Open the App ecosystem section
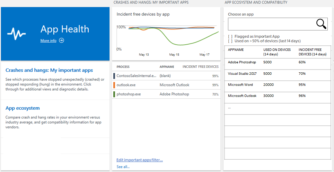The height and width of the screenshot is (172, 334). (23, 108)
